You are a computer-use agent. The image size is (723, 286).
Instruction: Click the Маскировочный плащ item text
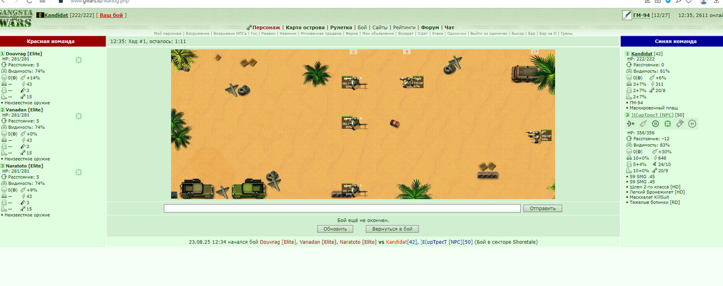[654, 108]
